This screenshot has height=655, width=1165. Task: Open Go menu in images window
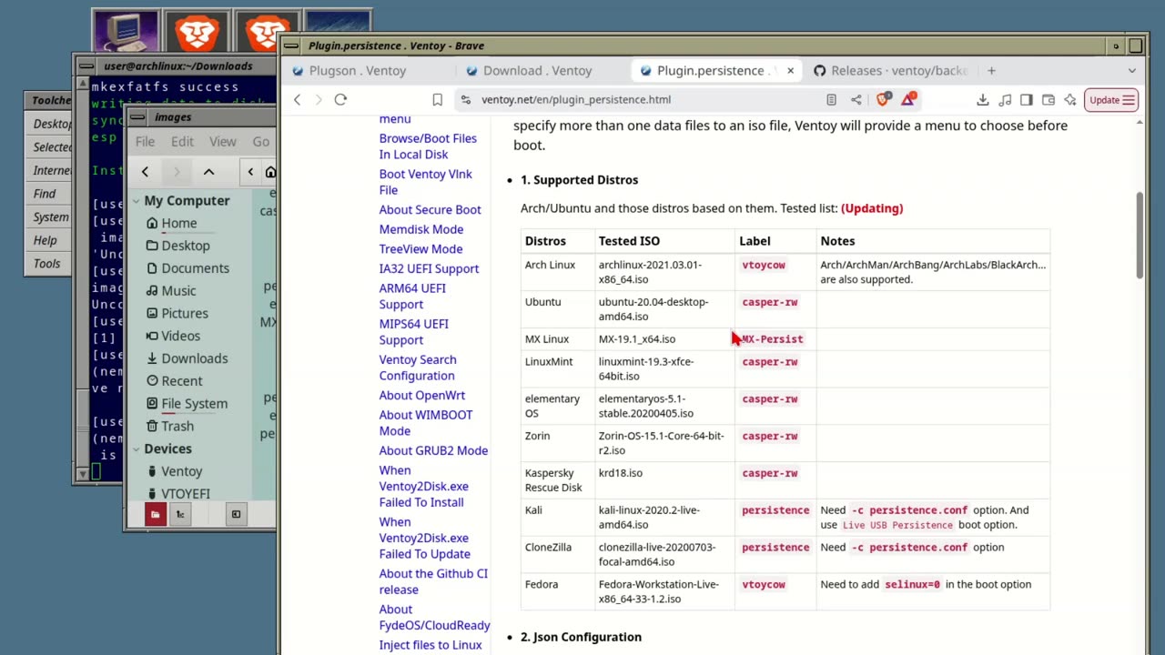point(260,142)
